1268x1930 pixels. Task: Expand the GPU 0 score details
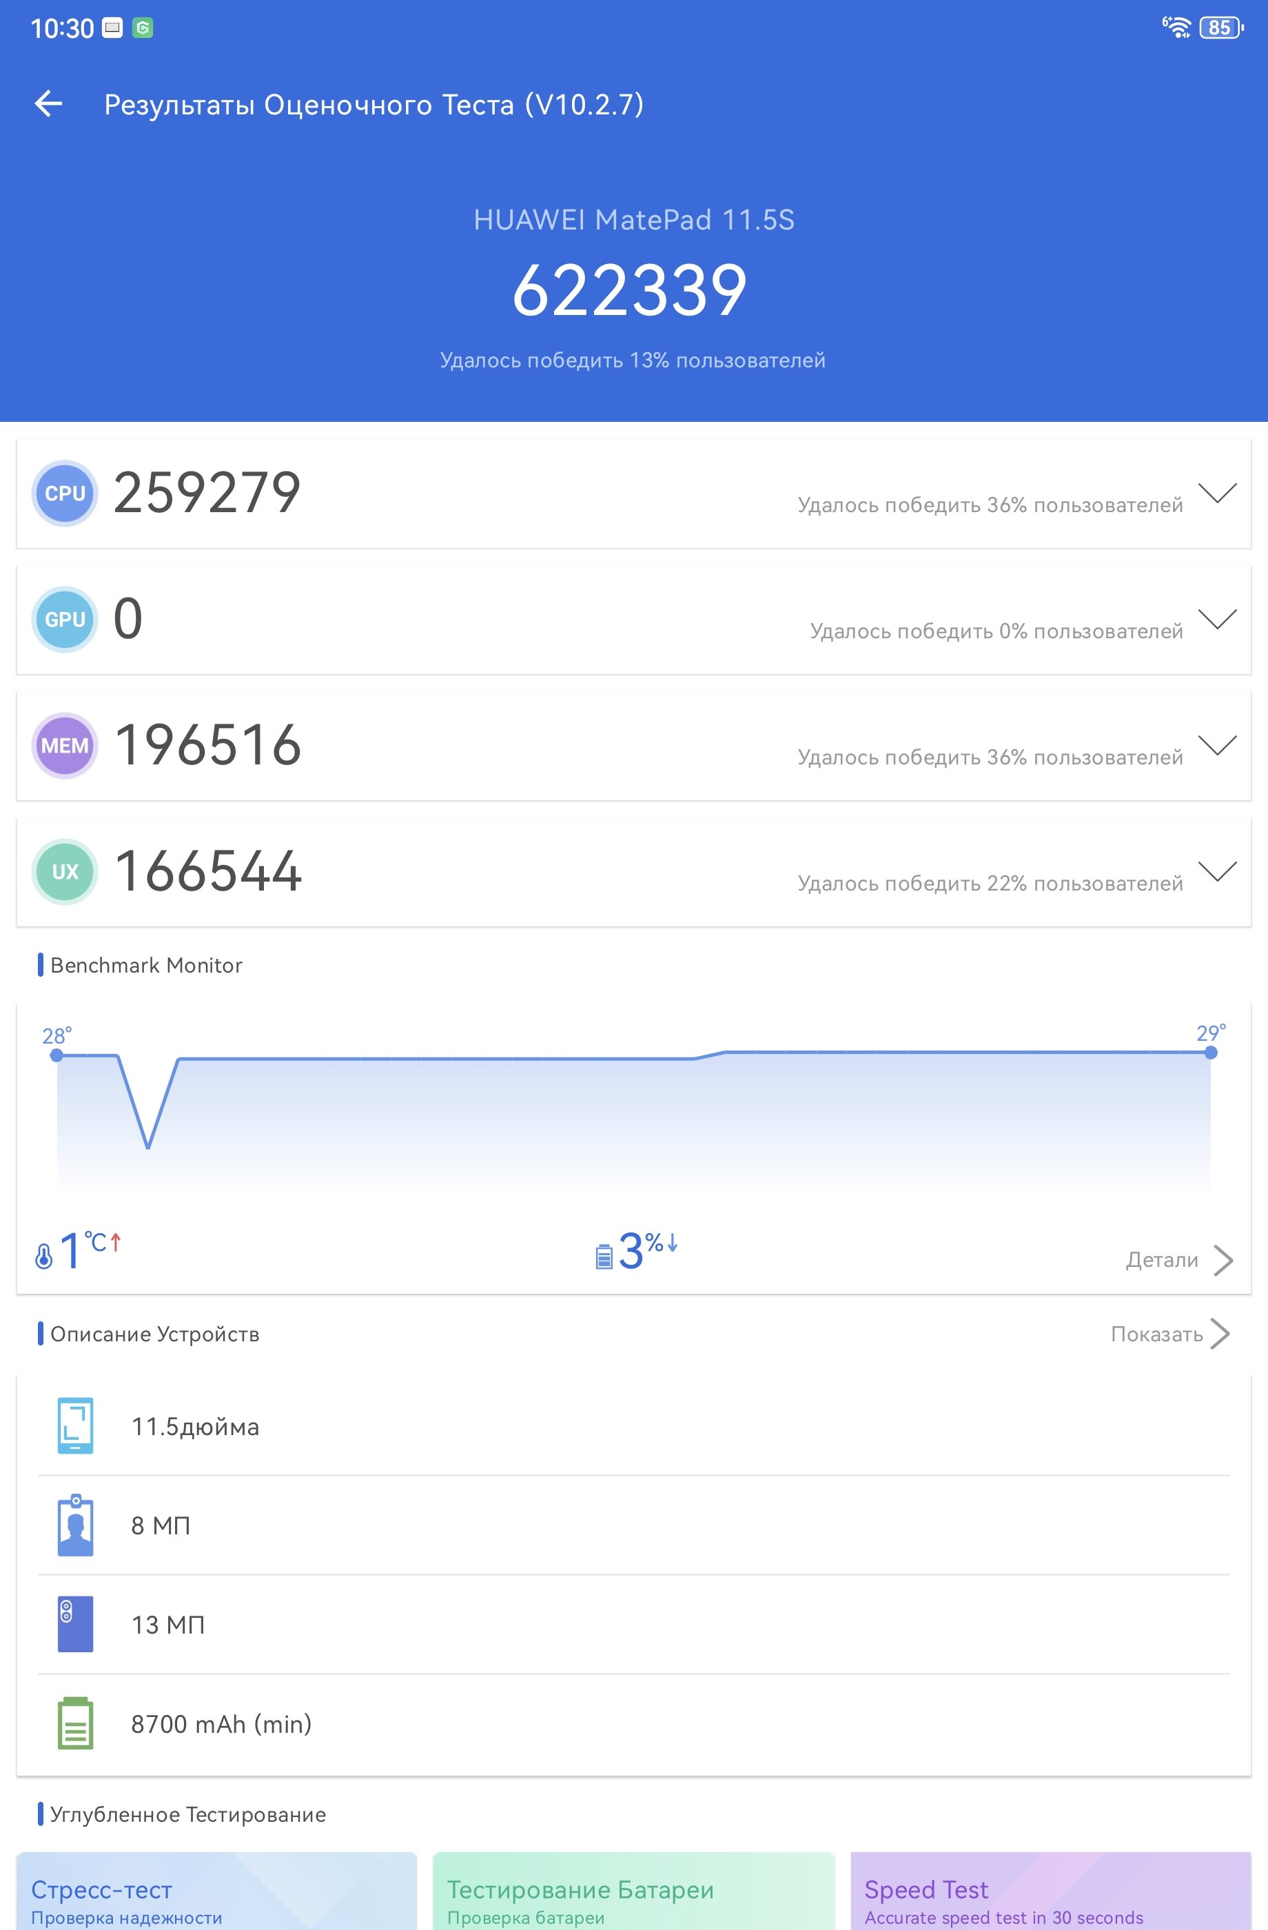click(x=1217, y=619)
